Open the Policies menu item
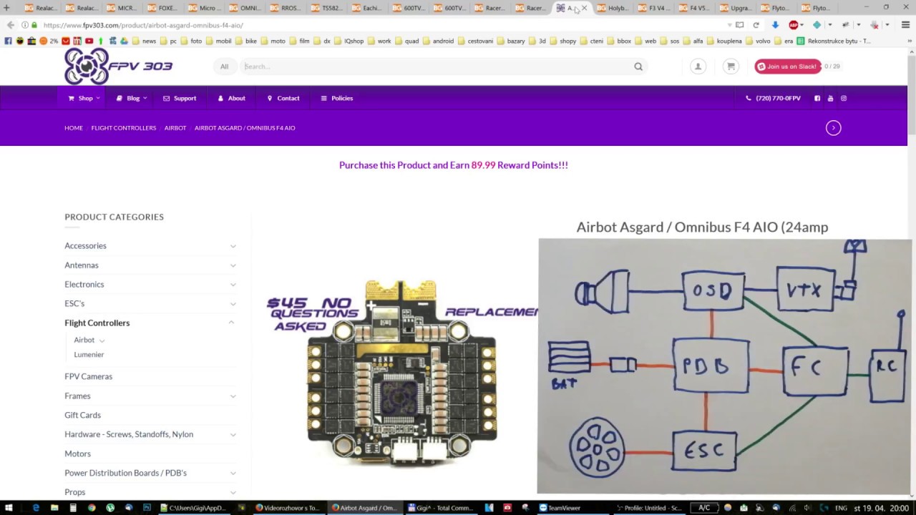This screenshot has height=515, width=916. point(336,98)
